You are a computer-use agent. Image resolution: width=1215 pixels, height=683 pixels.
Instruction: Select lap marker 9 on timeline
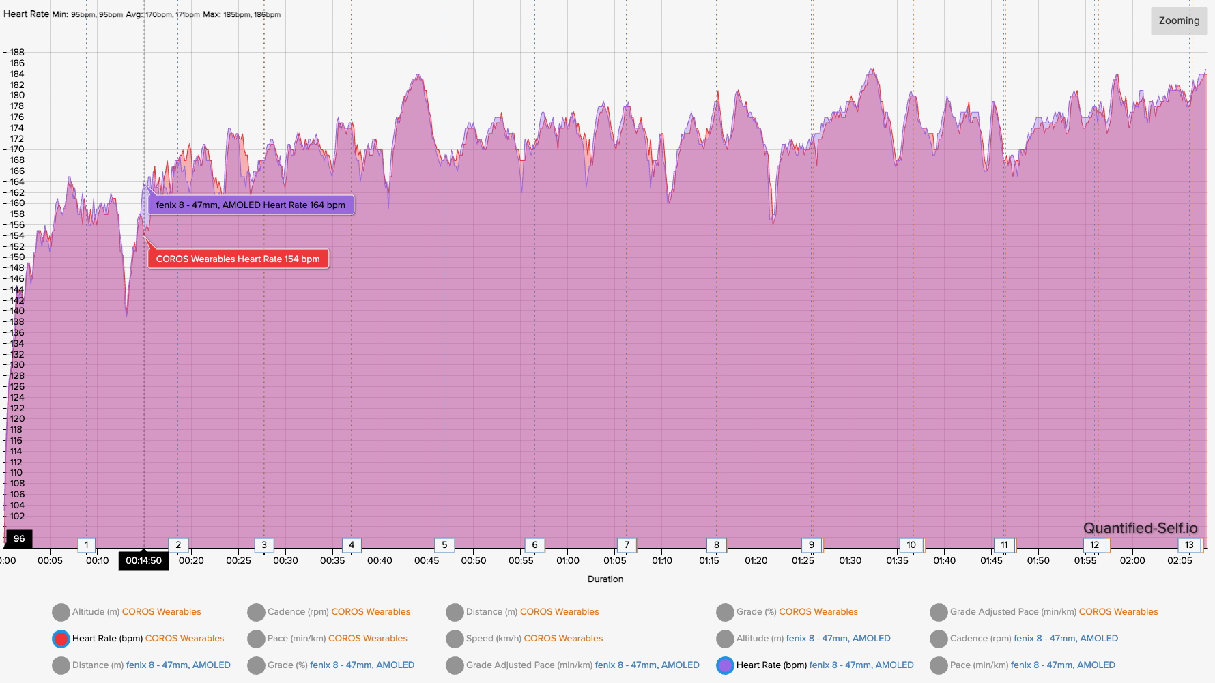point(812,545)
